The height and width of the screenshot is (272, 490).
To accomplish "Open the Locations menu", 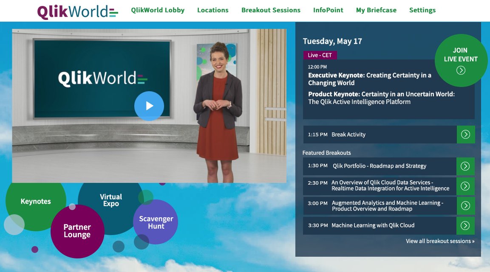I will click(213, 10).
